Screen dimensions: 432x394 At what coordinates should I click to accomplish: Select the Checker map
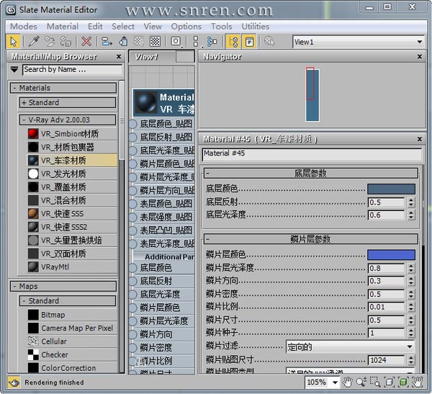pyautogui.click(x=72, y=354)
